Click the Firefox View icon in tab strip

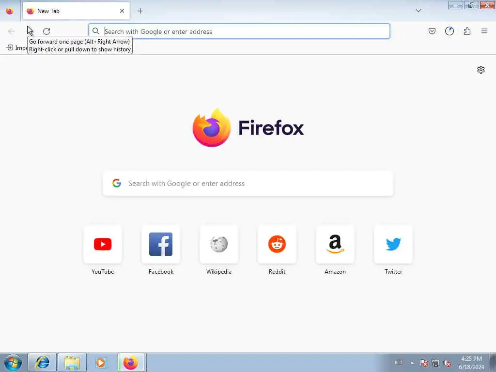[x=10, y=11]
